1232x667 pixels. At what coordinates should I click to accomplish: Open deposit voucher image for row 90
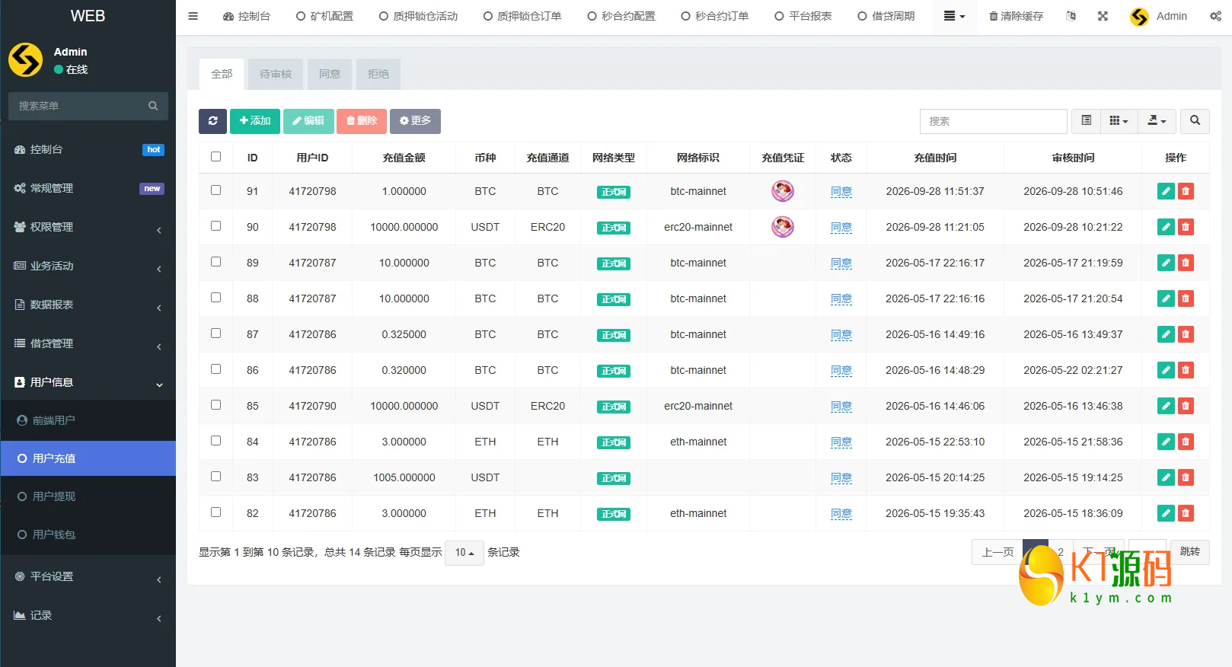tap(783, 227)
